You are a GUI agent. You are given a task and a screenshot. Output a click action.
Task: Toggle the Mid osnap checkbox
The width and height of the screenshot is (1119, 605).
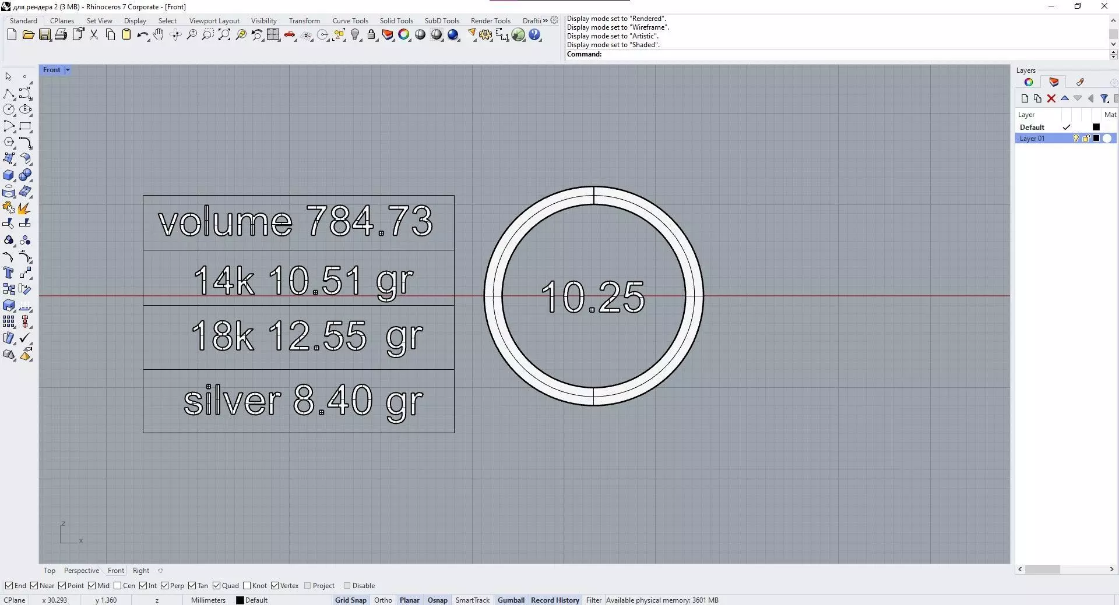coord(92,586)
